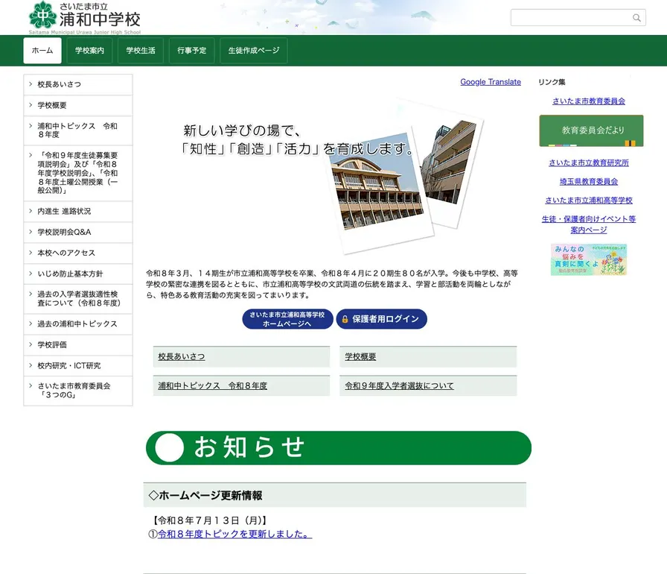Screen dimensions: 667x574
Task: Open sidebar item 学校評価
Action: coord(78,345)
